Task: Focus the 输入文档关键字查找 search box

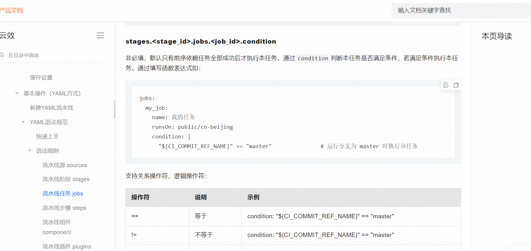Action: coord(461,11)
